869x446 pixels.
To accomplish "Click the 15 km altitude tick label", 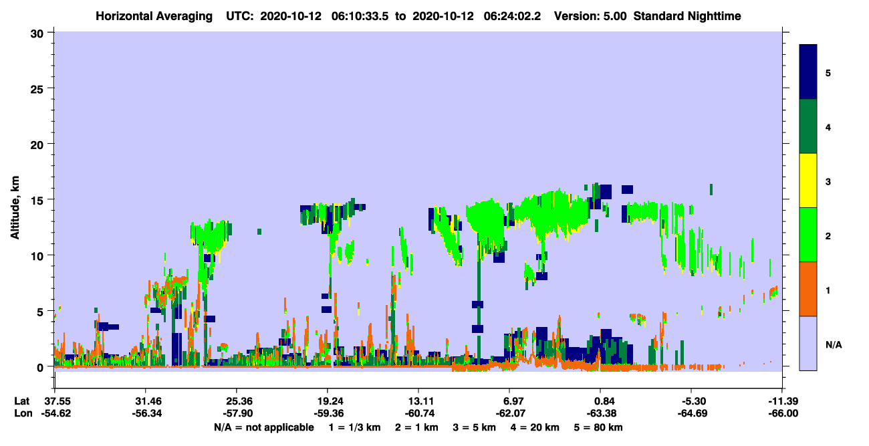I will pyautogui.click(x=39, y=200).
